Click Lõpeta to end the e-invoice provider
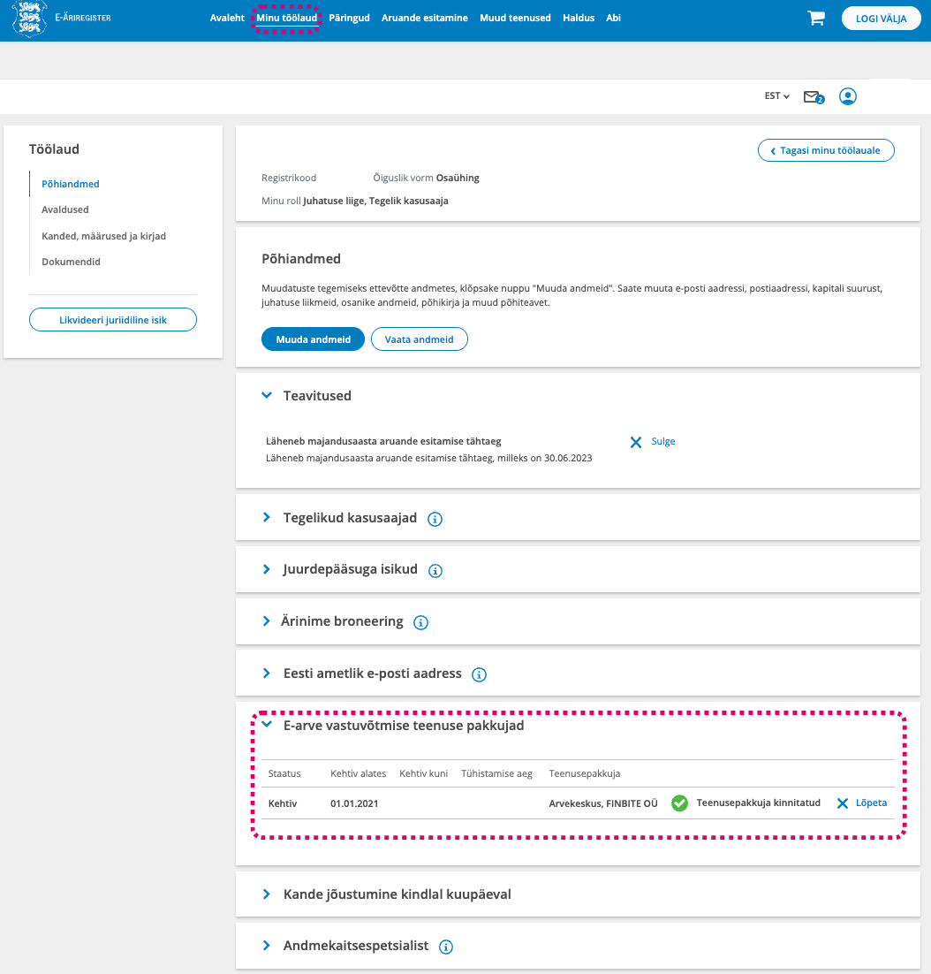The image size is (931, 974). 861,803
